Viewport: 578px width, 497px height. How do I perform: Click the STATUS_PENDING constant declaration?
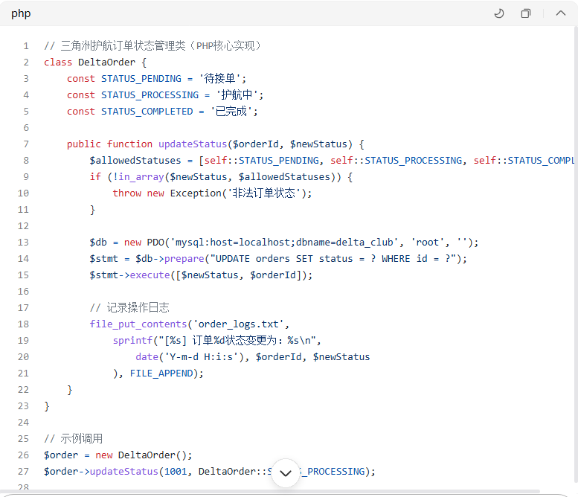click(x=141, y=79)
